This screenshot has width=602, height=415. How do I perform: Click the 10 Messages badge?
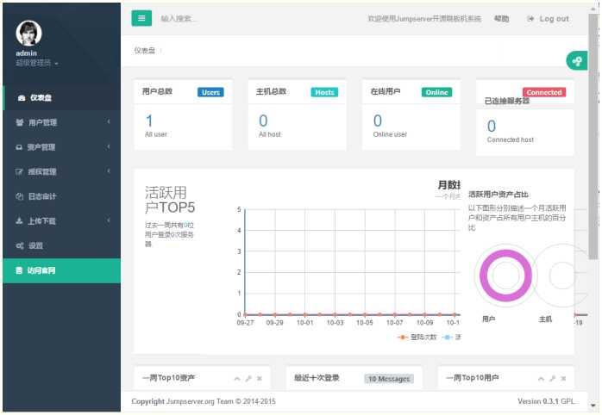point(389,379)
